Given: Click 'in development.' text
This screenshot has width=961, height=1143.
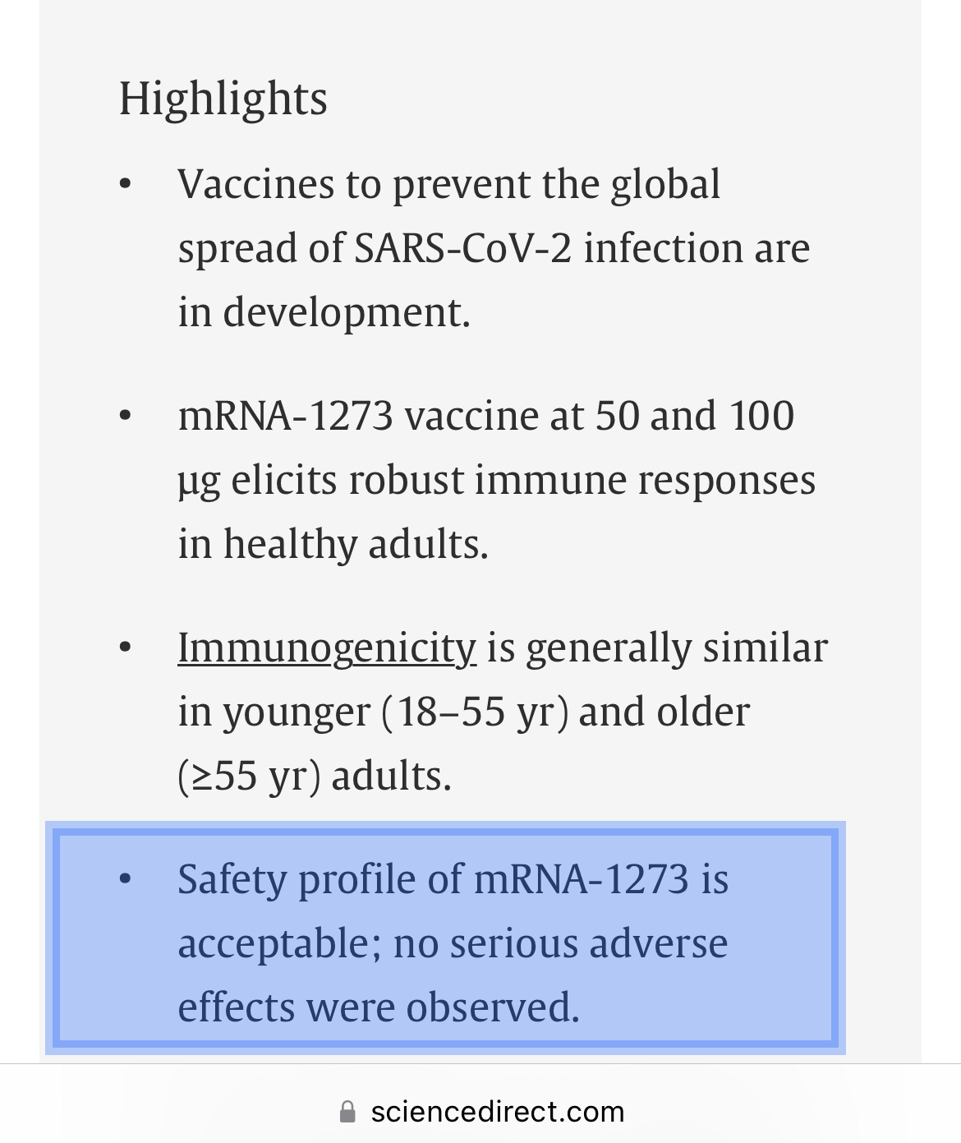Looking at the screenshot, I should point(324,312).
